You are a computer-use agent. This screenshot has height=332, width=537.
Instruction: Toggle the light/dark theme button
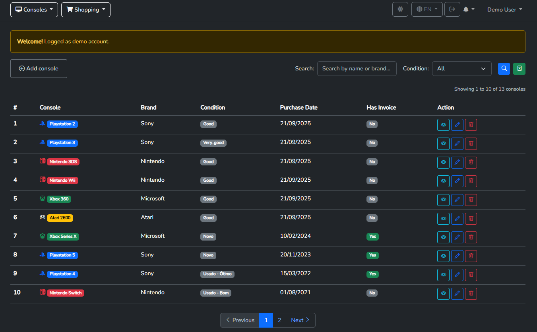(x=400, y=9)
